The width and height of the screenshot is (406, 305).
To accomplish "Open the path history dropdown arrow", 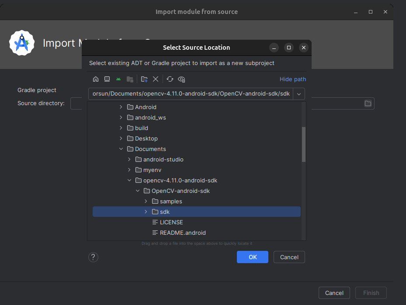I will 299,94.
